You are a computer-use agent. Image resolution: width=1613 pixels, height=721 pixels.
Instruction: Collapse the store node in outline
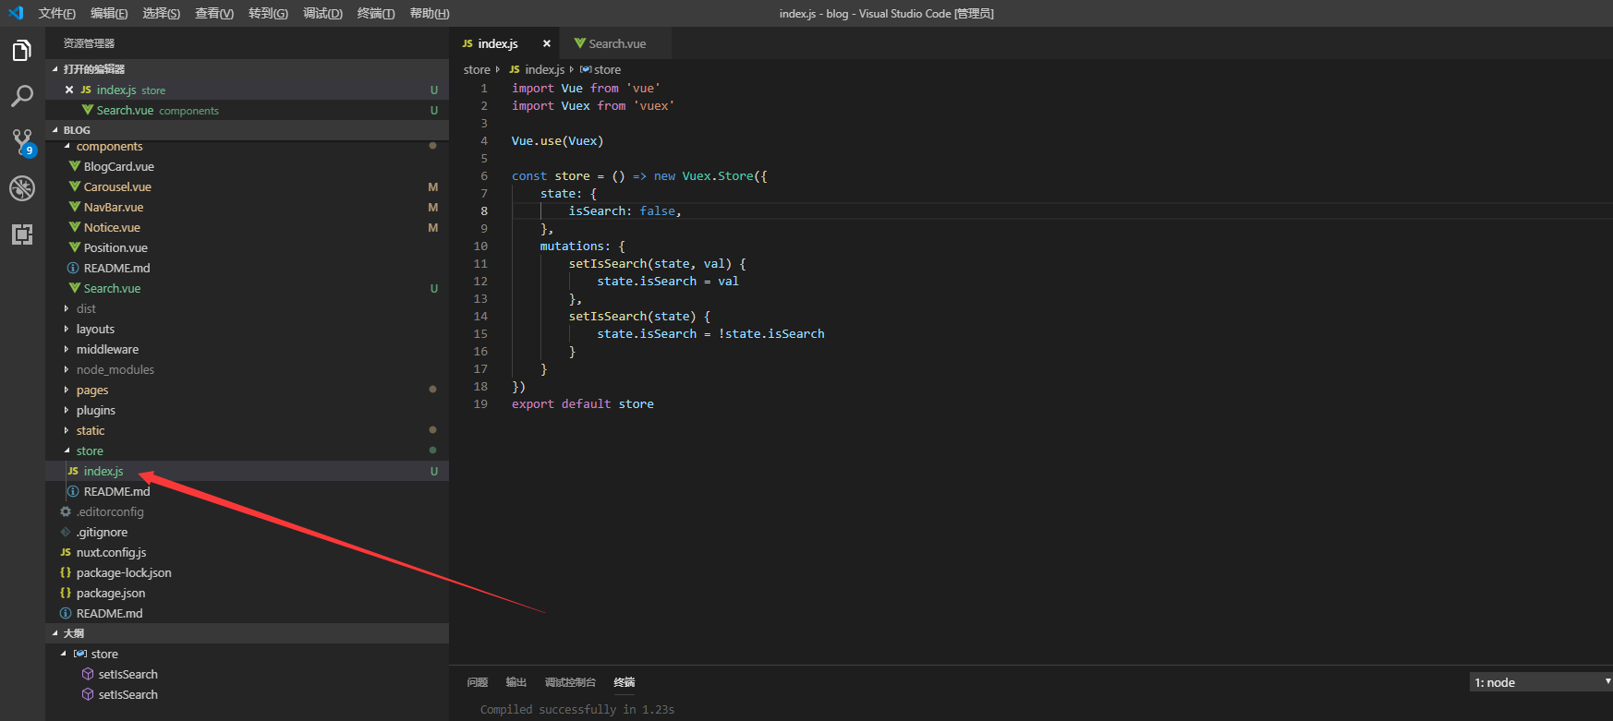[64, 654]
